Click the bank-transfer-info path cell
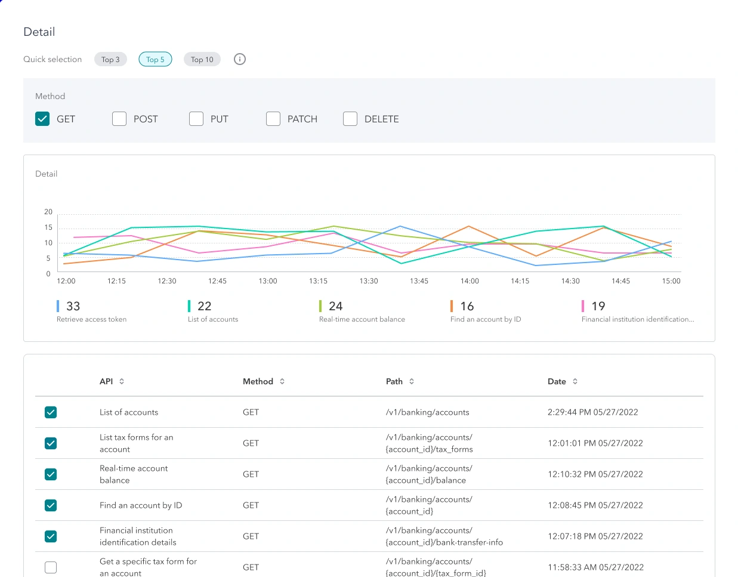The height and width of the screenshot is (577, 738). [x=444, y=536]
